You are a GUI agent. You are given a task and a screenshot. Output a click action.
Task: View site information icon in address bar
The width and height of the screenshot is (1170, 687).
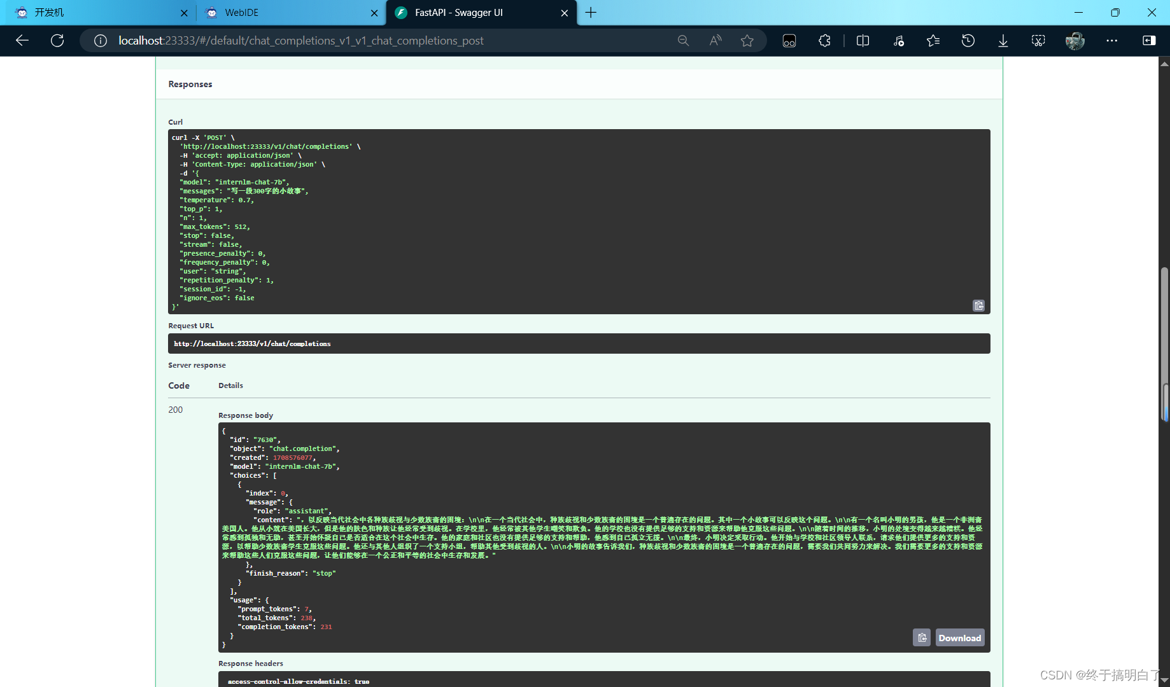click(x=99, y=40)
